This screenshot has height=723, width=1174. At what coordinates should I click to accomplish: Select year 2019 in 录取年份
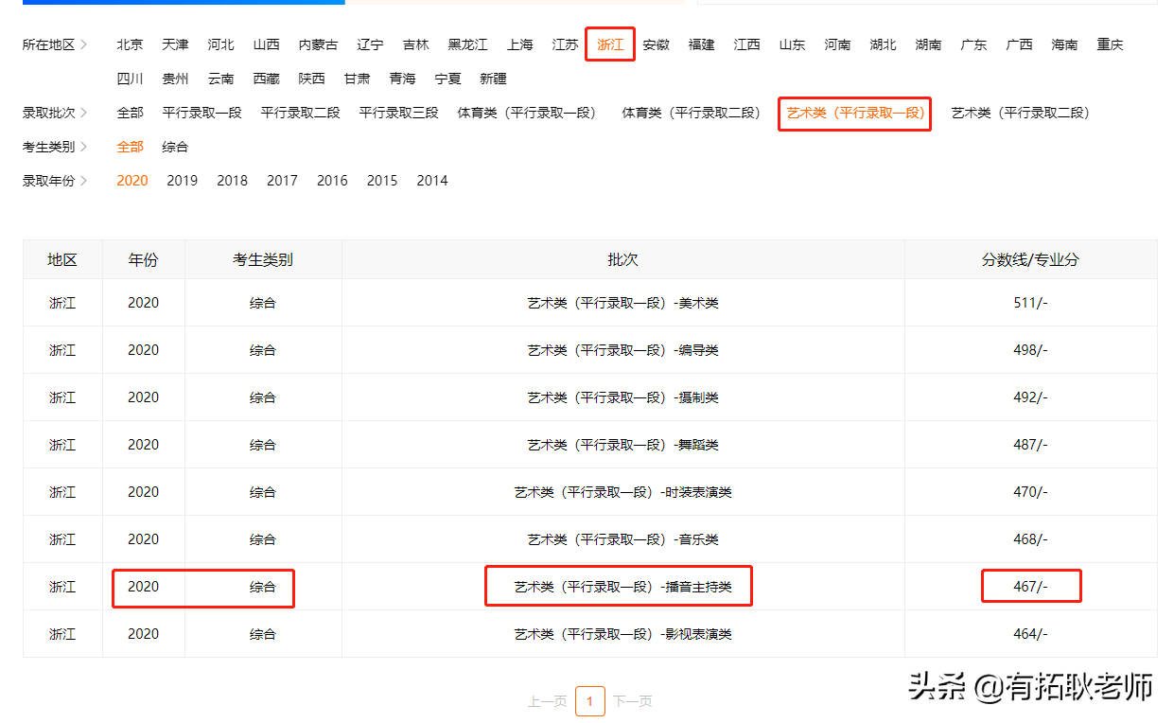click(182, 180)
